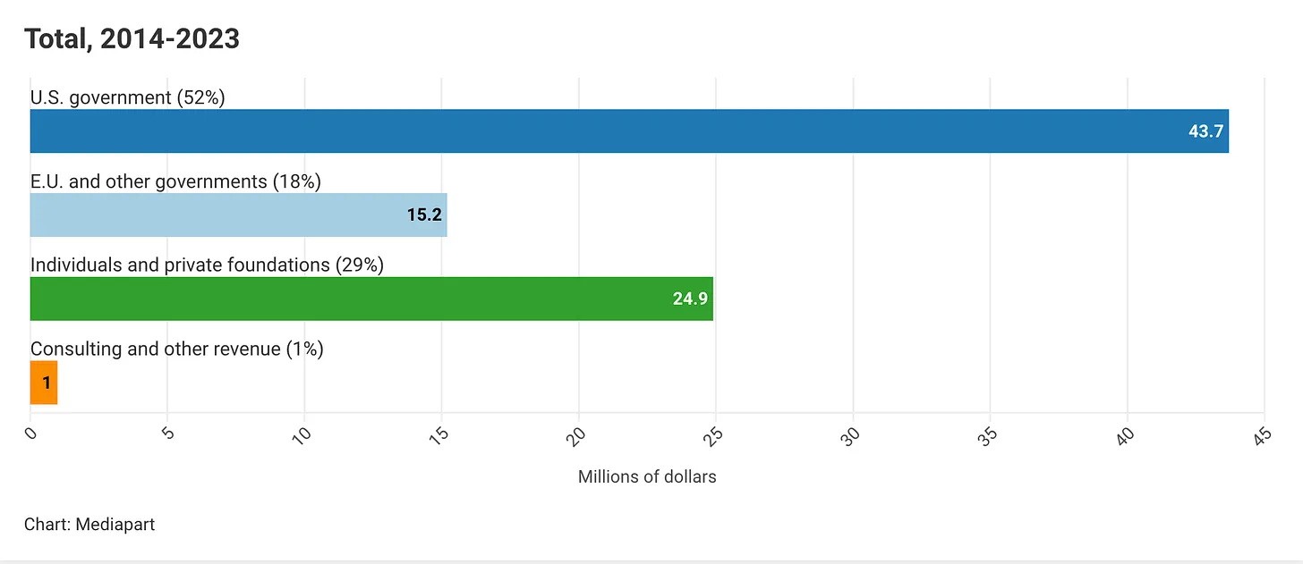
Task: Select the 43.7 value label
Action: [1205, 131]
